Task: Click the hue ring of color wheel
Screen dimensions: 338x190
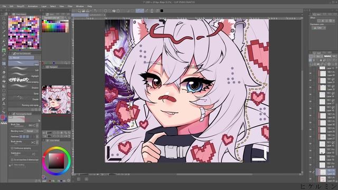Action: coord(57,148)
